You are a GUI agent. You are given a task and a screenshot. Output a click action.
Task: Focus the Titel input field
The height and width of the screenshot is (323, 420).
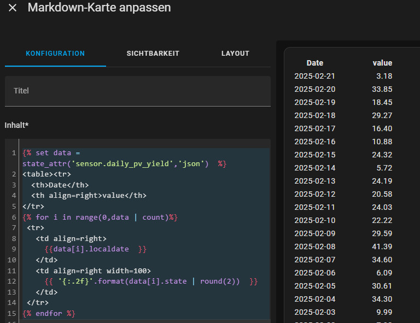tap(138, 91)
